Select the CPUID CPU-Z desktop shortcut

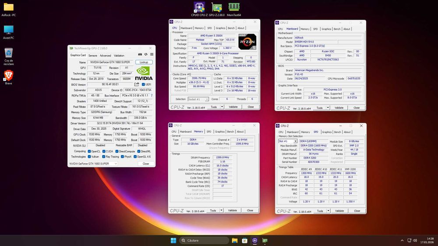tap(199, 9)
